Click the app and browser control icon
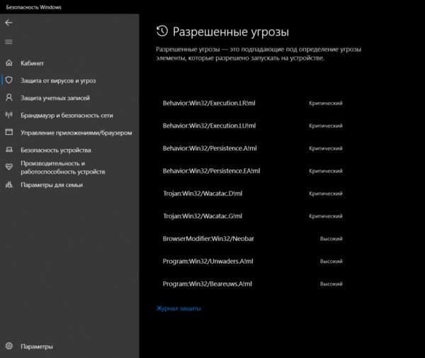The image size is (425, 358). (x=8, y=133)
